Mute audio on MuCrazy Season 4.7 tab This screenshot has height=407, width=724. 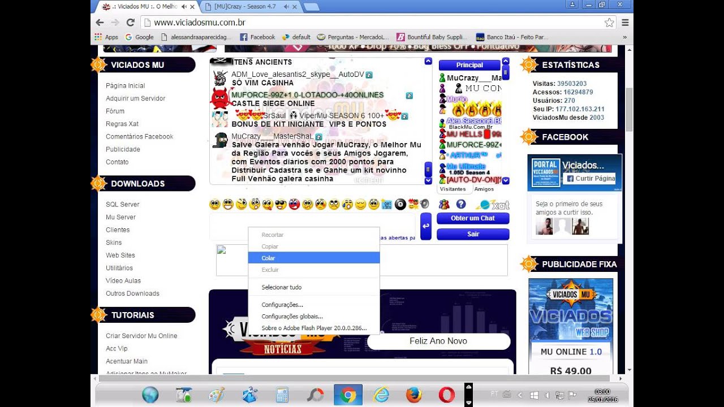pos(287,7)
